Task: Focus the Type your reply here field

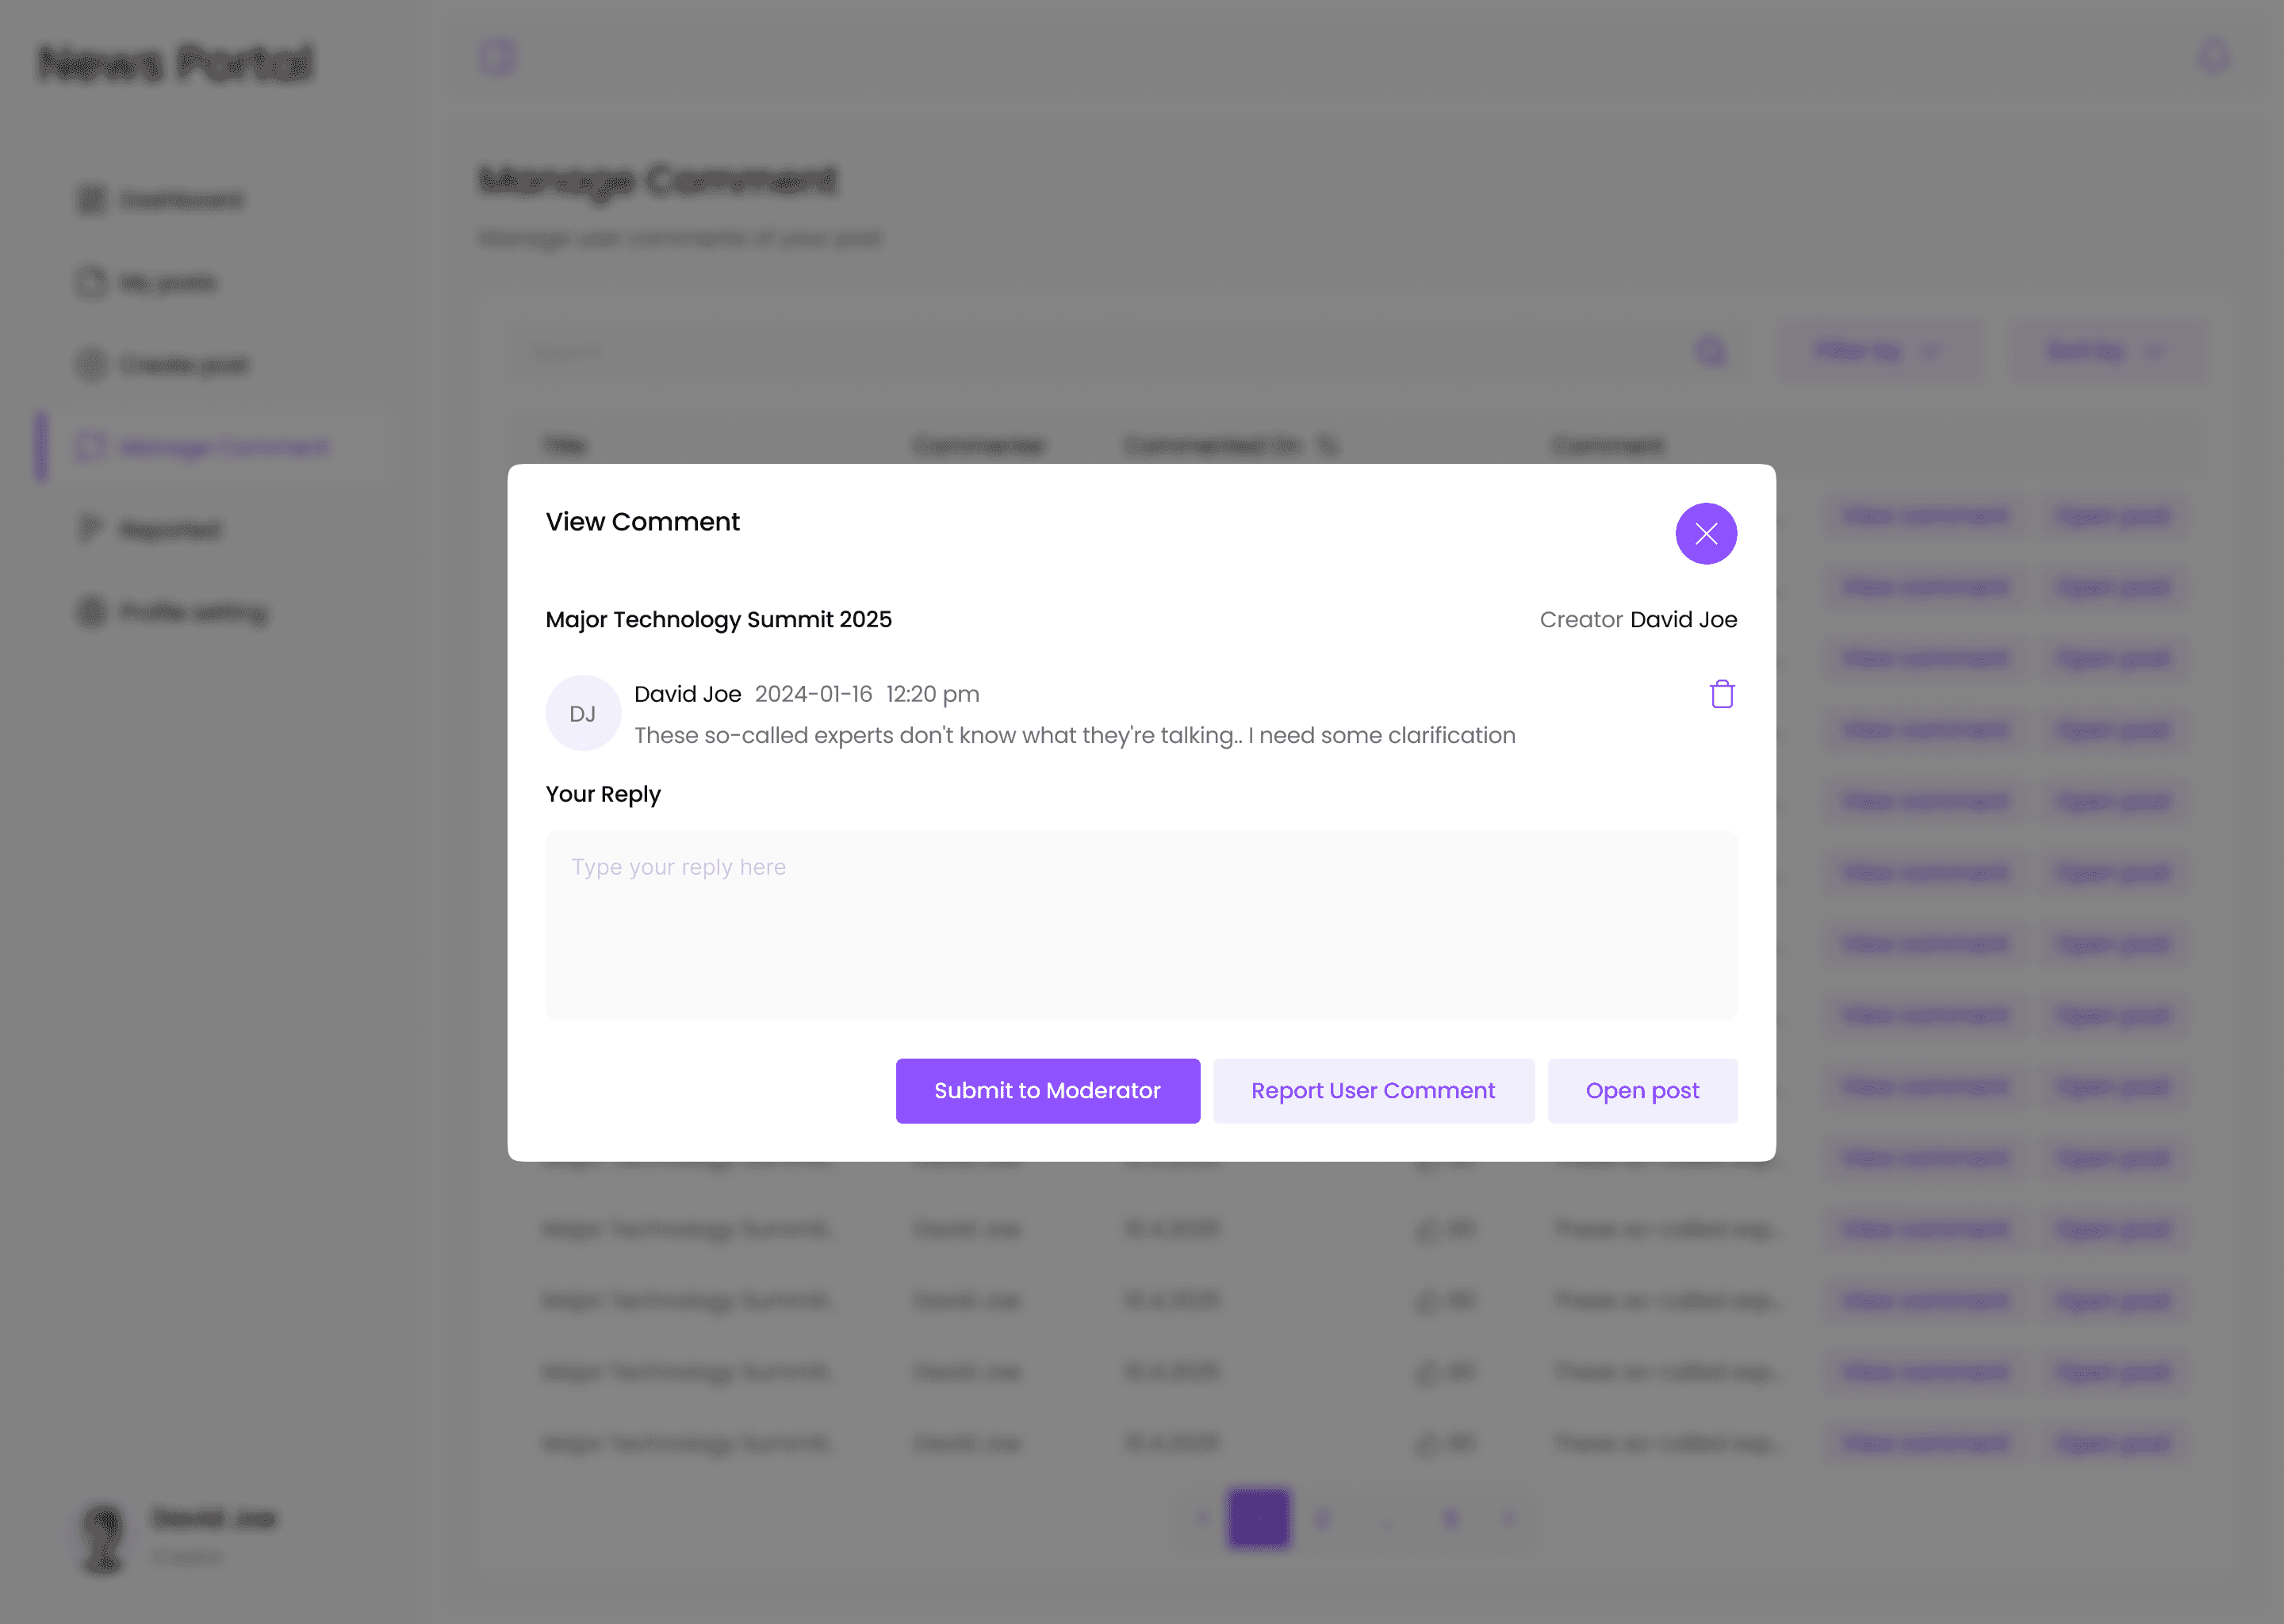Action: pos(1140,924)
